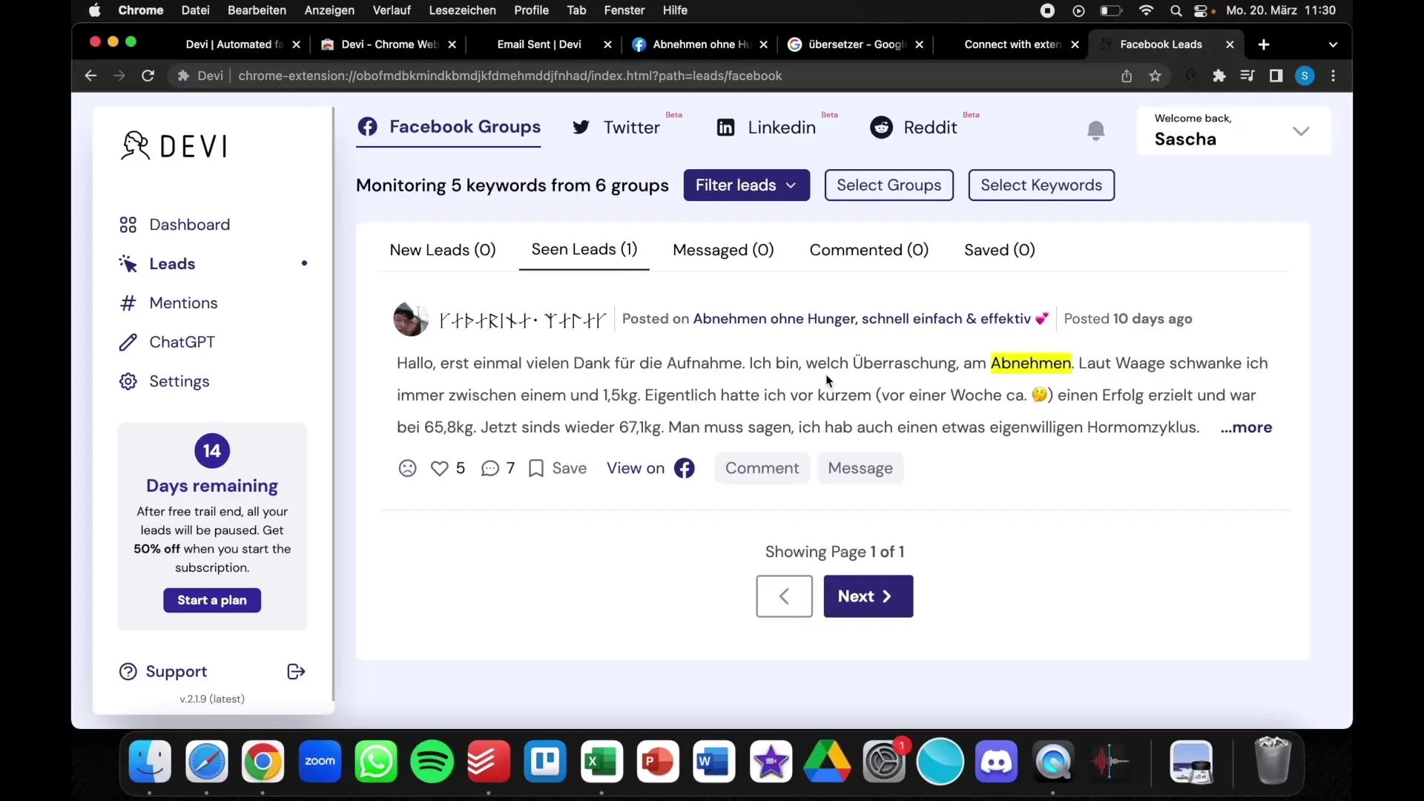Switch to Saved (0) tab
The image size is (1424, 801).
click(x=999, y=250)
